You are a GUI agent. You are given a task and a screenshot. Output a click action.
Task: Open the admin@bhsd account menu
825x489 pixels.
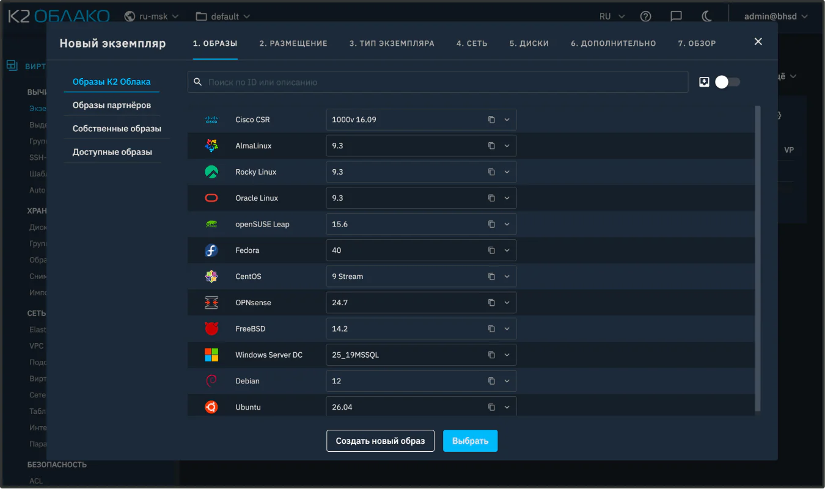(x=776, y=16)
